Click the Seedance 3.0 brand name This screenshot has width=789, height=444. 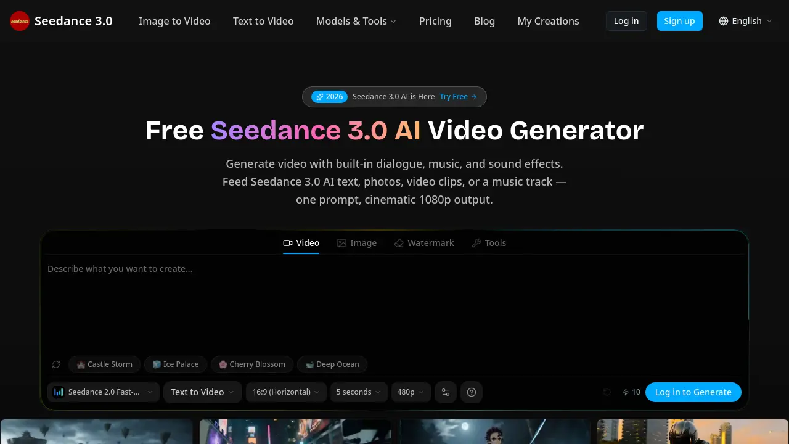pyautogui.click(x=73, y=21)
